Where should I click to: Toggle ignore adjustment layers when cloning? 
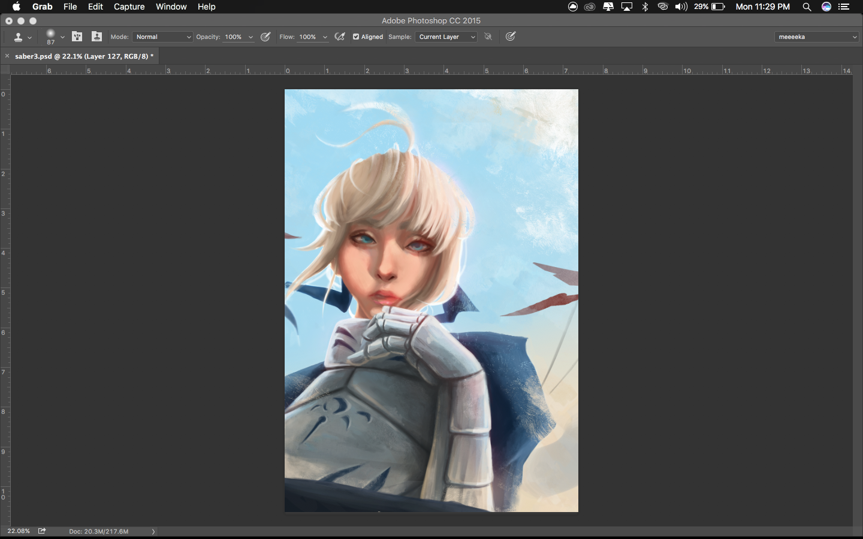click(x=488, y=37)
